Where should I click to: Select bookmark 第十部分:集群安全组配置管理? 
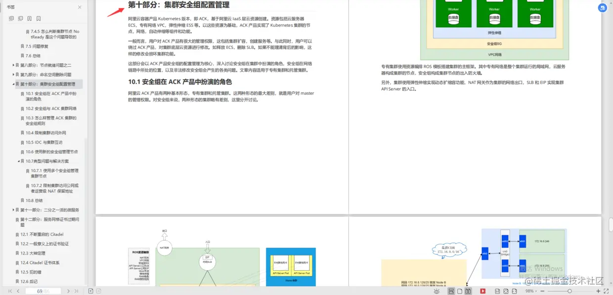click(48, 84)
